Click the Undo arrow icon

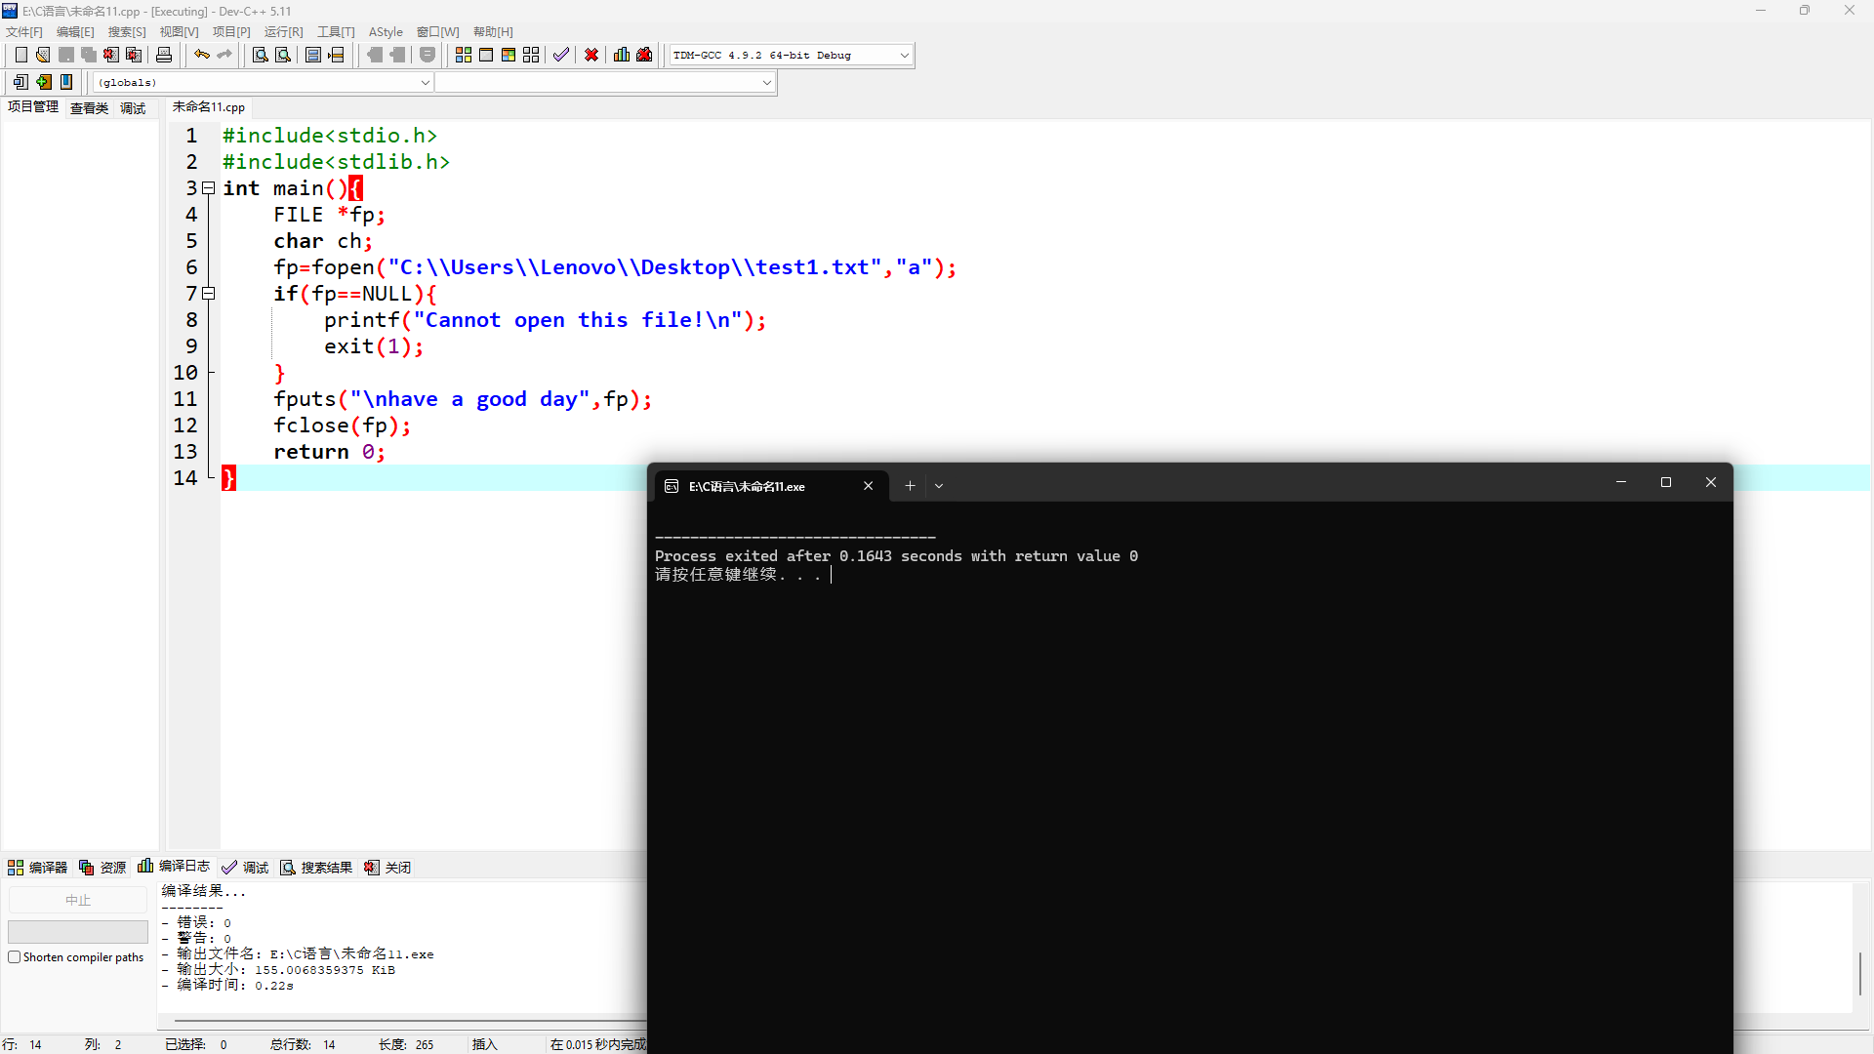(201, 55)
